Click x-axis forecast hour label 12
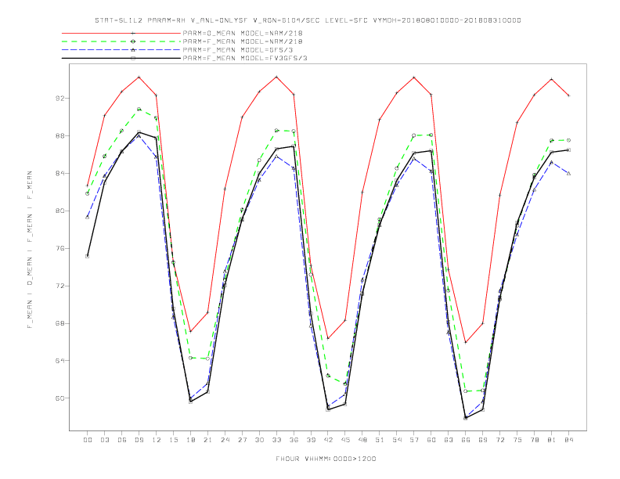The width and height of the screenshot is (620, 479). (157, 440)
